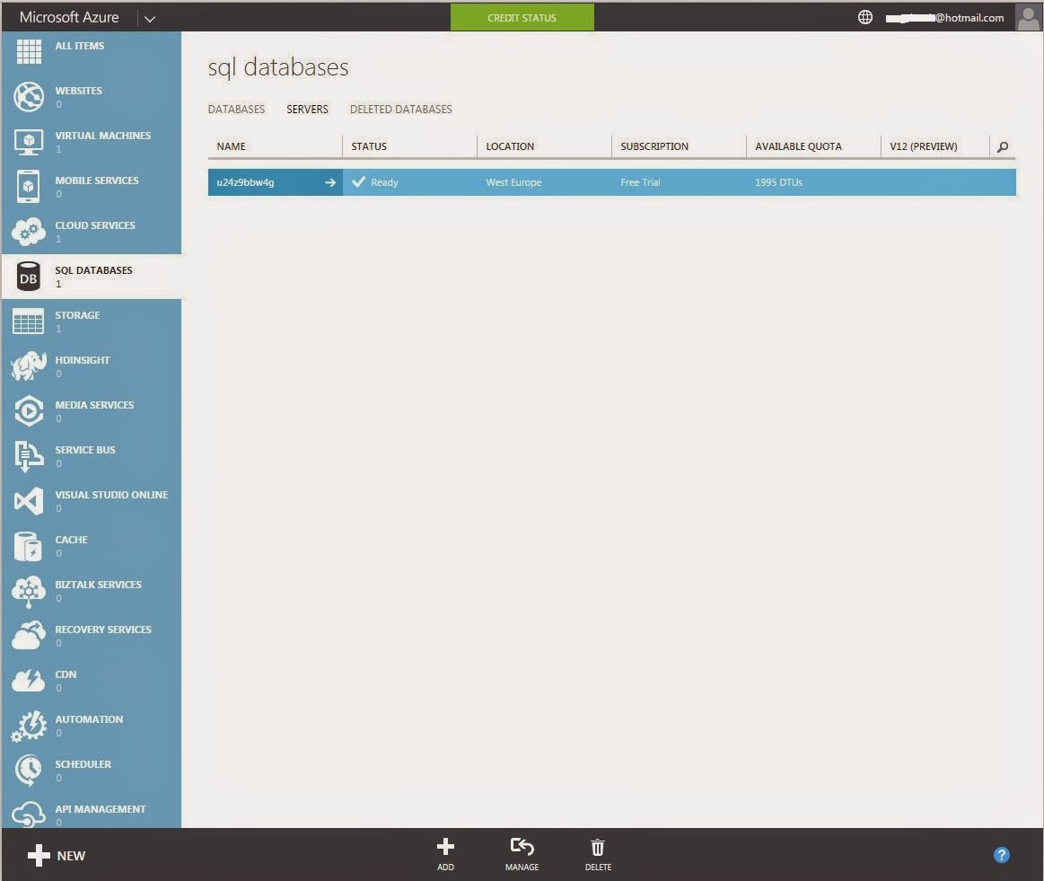Click the Cloud Services icon
The width and height of the screenshot is (1044, 881).
point(28,231)
